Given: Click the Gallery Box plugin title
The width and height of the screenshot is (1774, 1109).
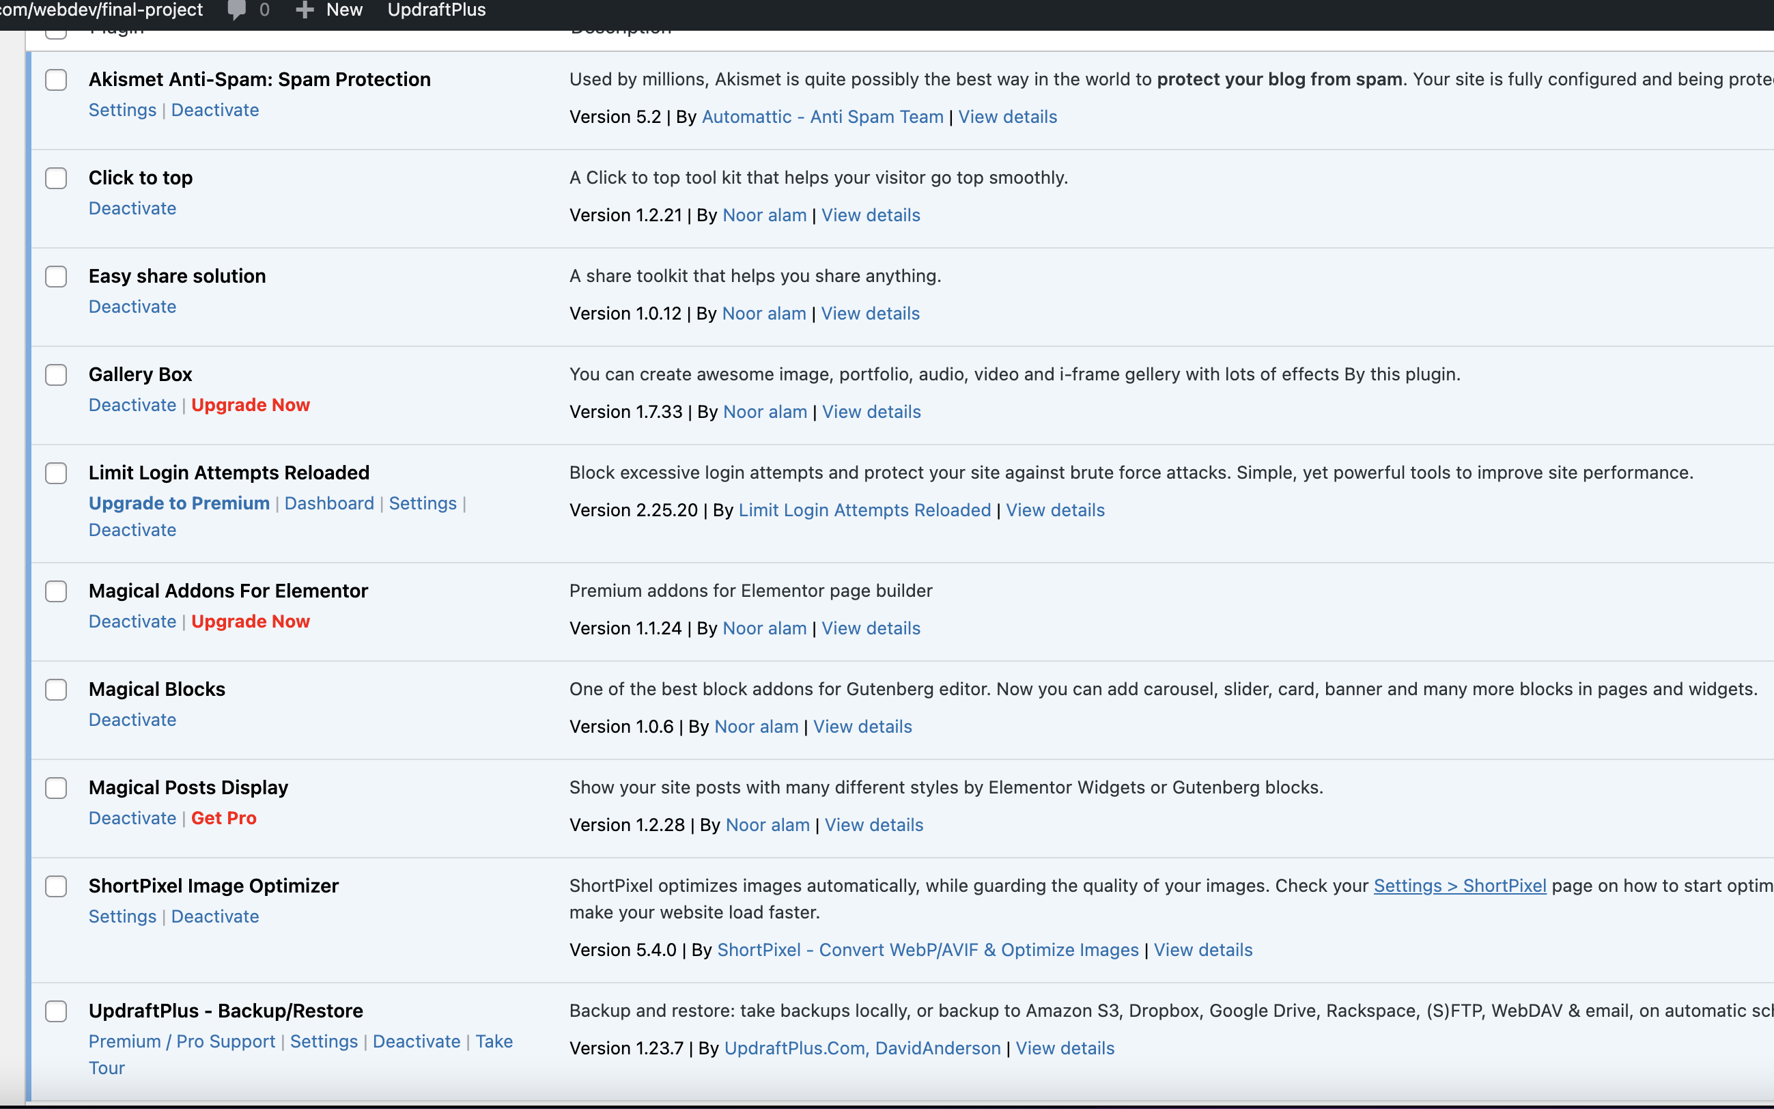Looking at the screenshot, I should tap(140, 374).
